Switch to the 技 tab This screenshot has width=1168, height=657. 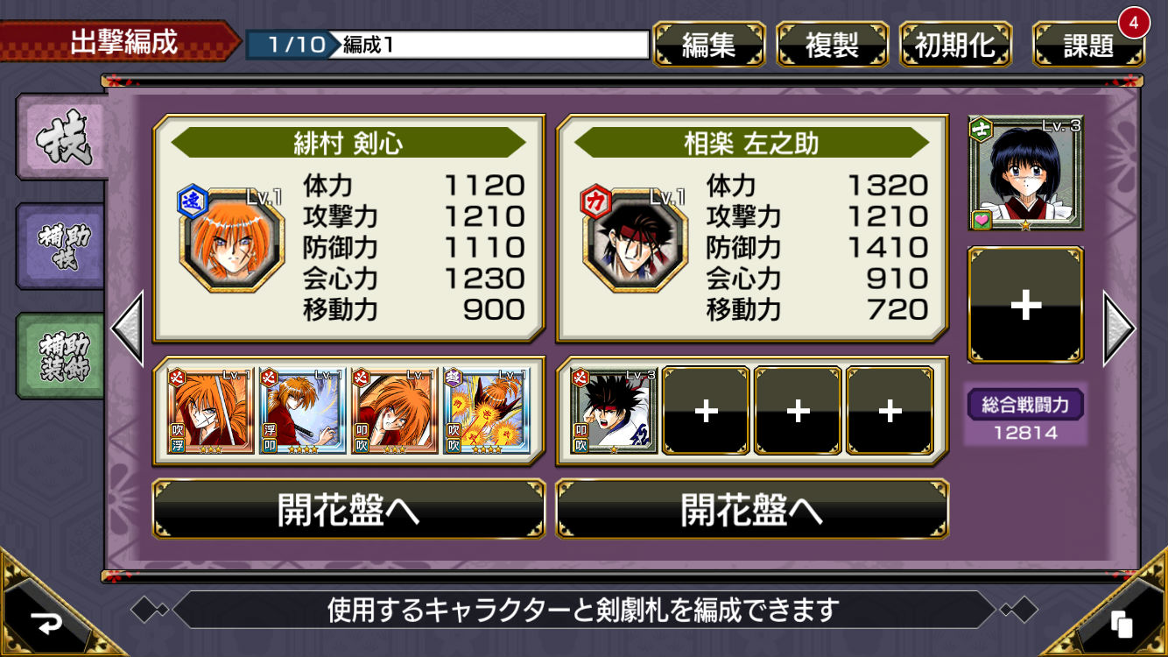(61, 138)
